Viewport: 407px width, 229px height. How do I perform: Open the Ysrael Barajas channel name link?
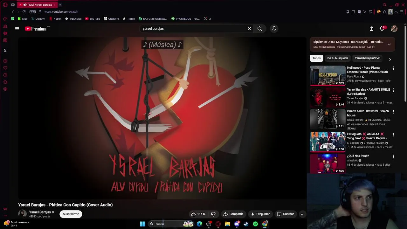40,212
